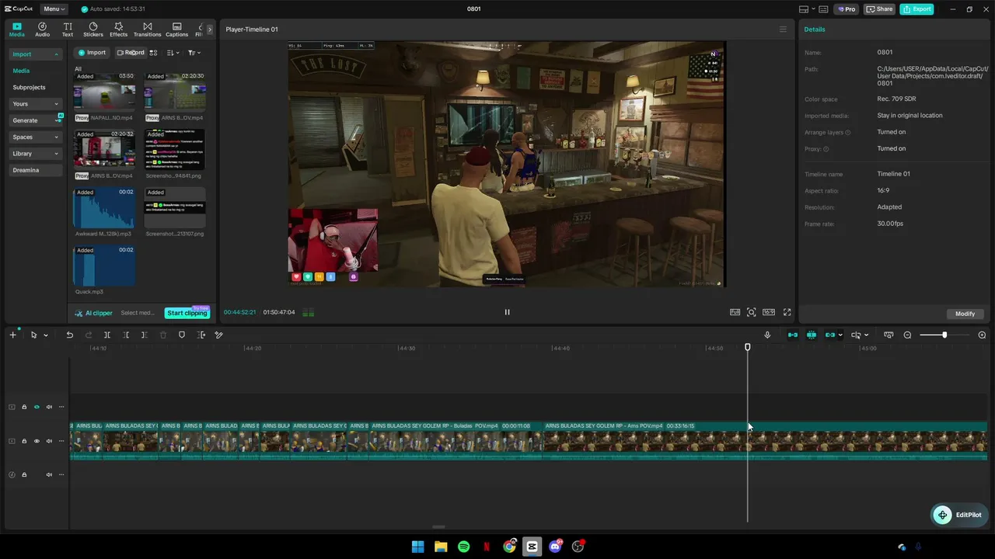Image resolution: width=995 pixels, height=559 pixels.
Task: Toggle main track magnet
Action: (793, 335)
